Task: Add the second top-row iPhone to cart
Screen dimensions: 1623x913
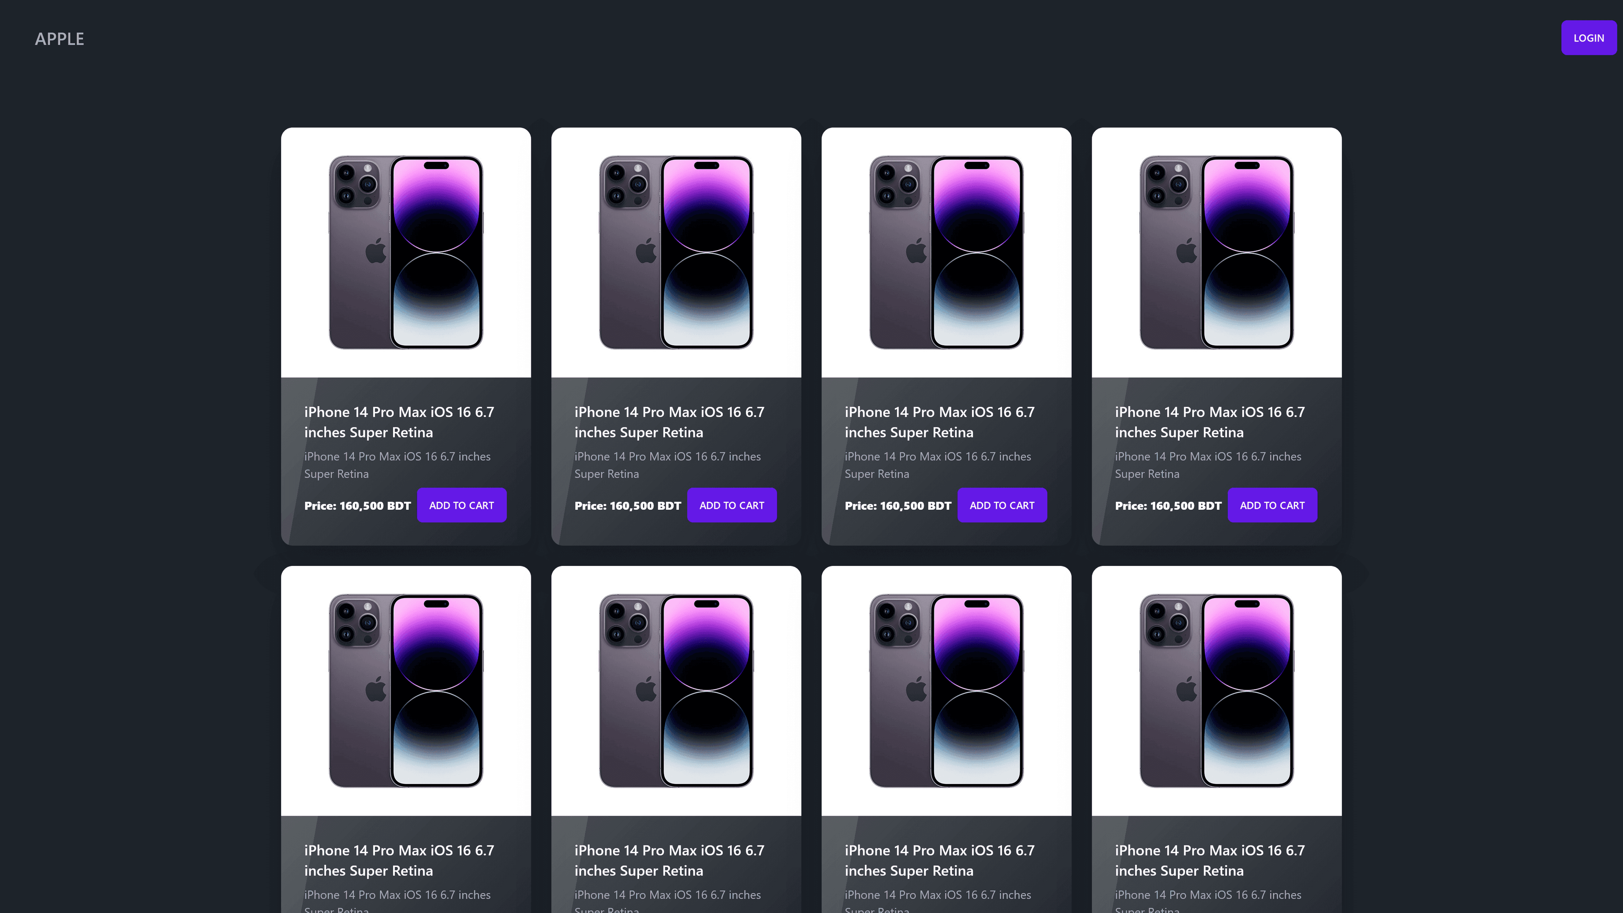Action: [x=732, y=506]
